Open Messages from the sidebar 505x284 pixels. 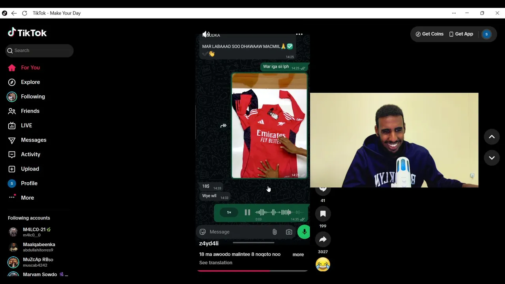(x=27, y=140)
